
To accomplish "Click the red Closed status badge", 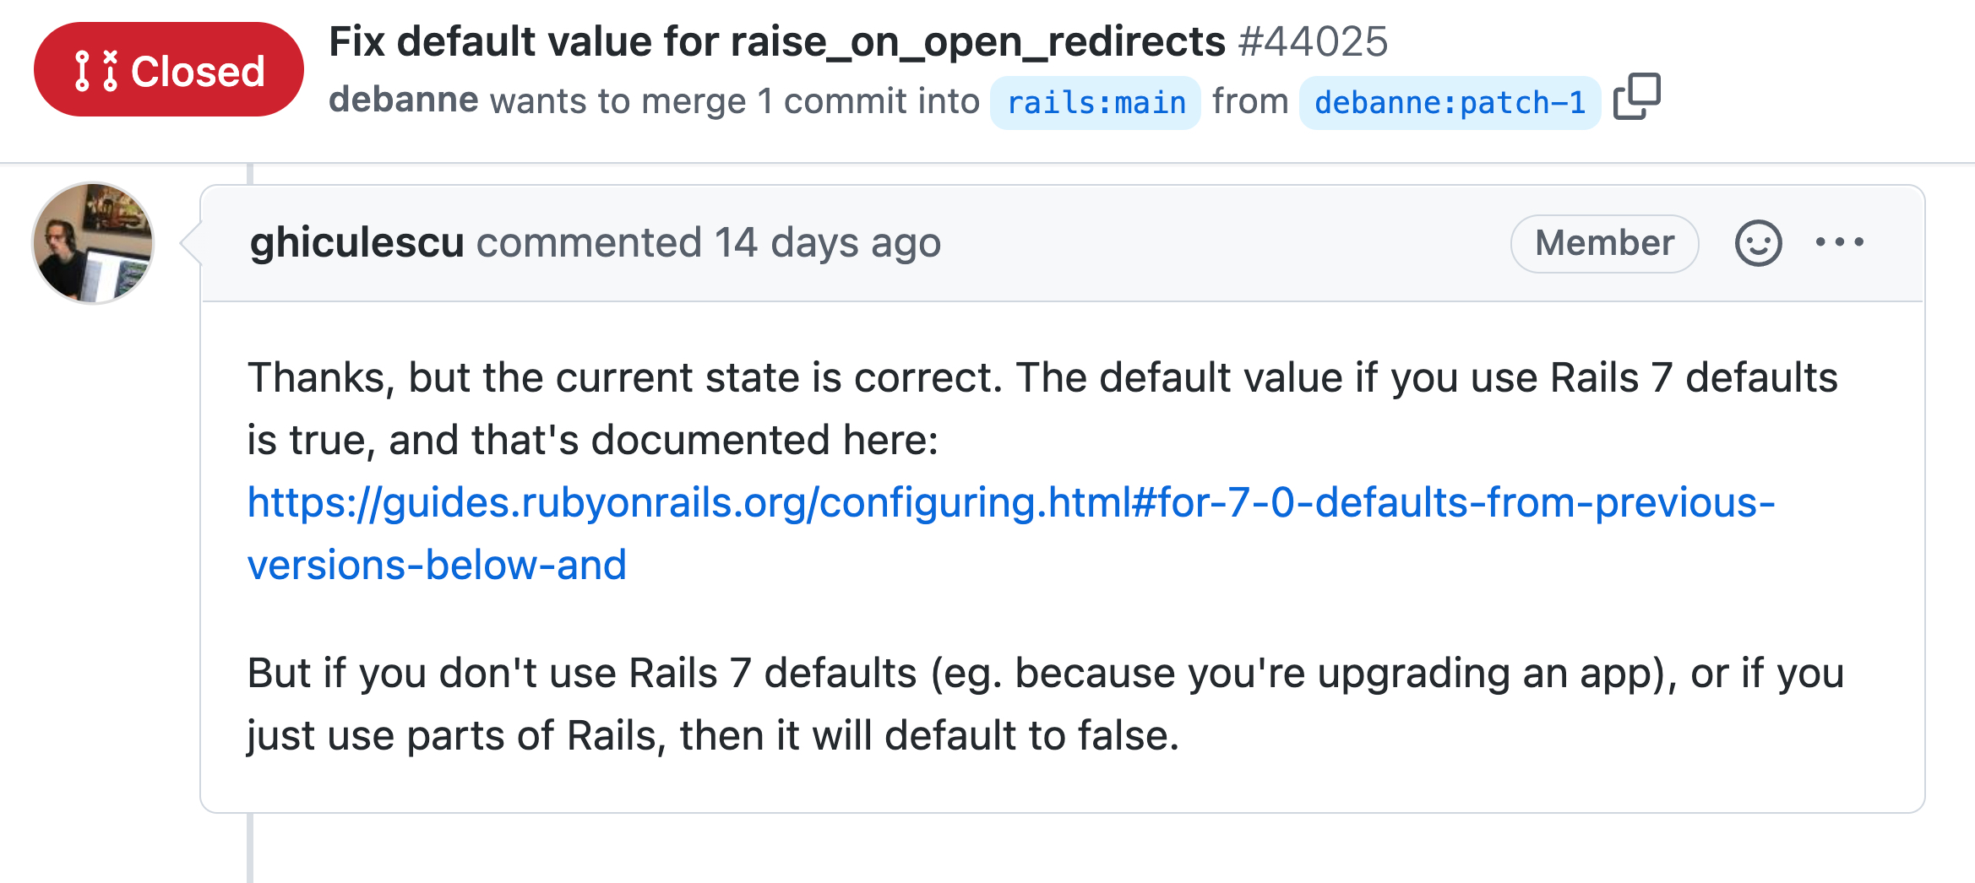I will click(169, 70).
